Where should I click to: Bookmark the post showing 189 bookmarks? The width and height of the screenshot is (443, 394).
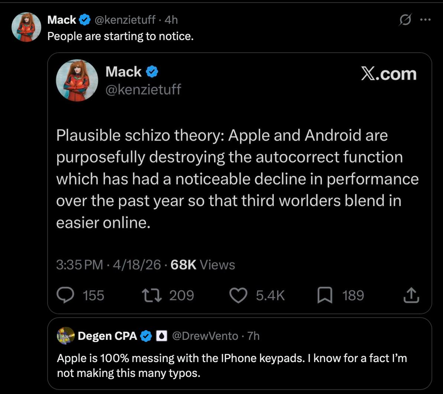tap(325, 295)
